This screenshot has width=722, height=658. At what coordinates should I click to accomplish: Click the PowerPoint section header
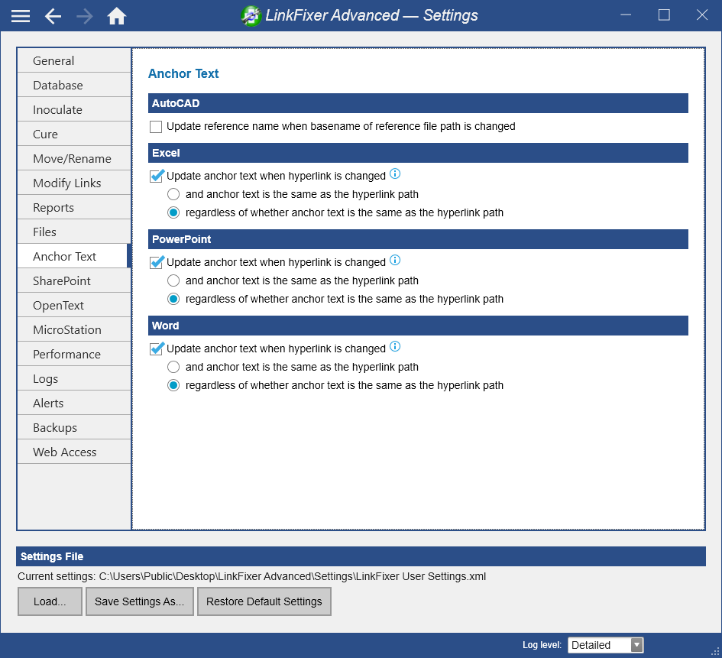[x=418, y=239]
